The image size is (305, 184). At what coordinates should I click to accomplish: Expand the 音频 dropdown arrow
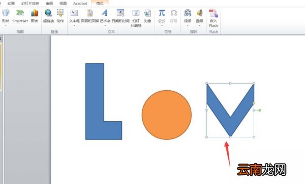pyautogui.click(x=199, y=25)
